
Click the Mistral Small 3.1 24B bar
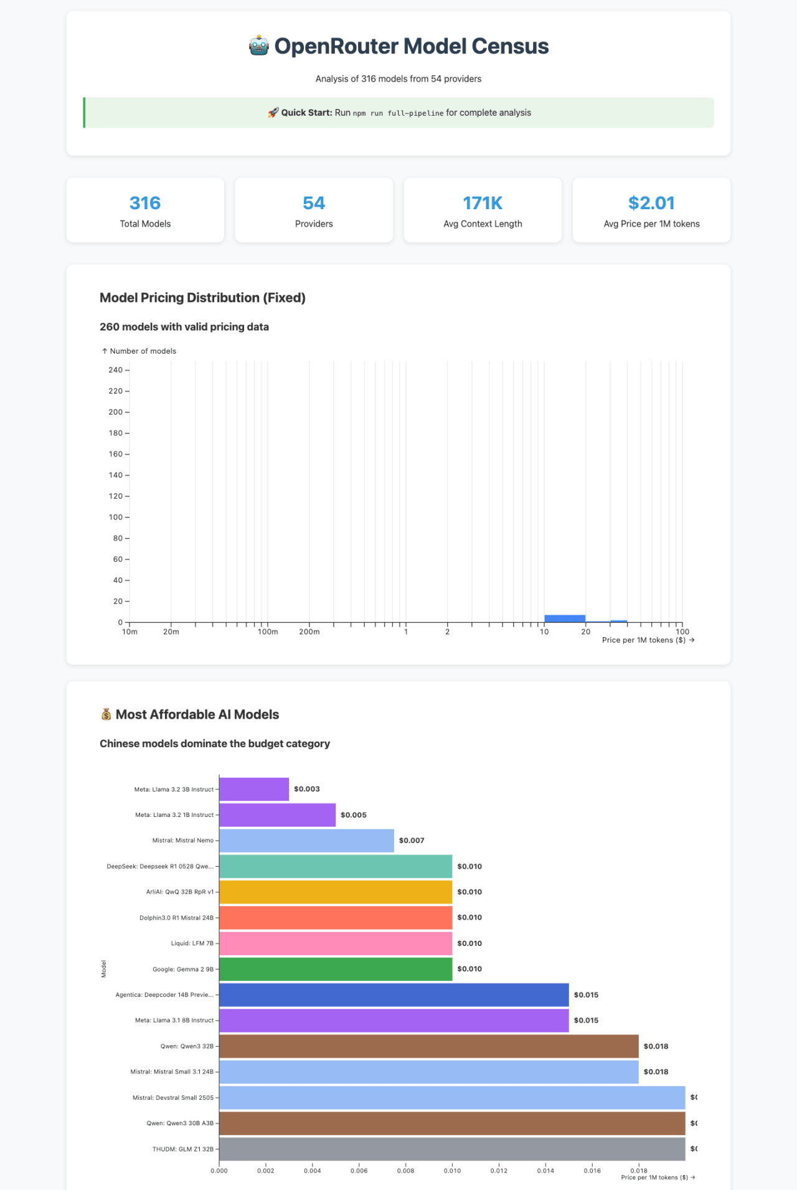tap(429, 1072)
